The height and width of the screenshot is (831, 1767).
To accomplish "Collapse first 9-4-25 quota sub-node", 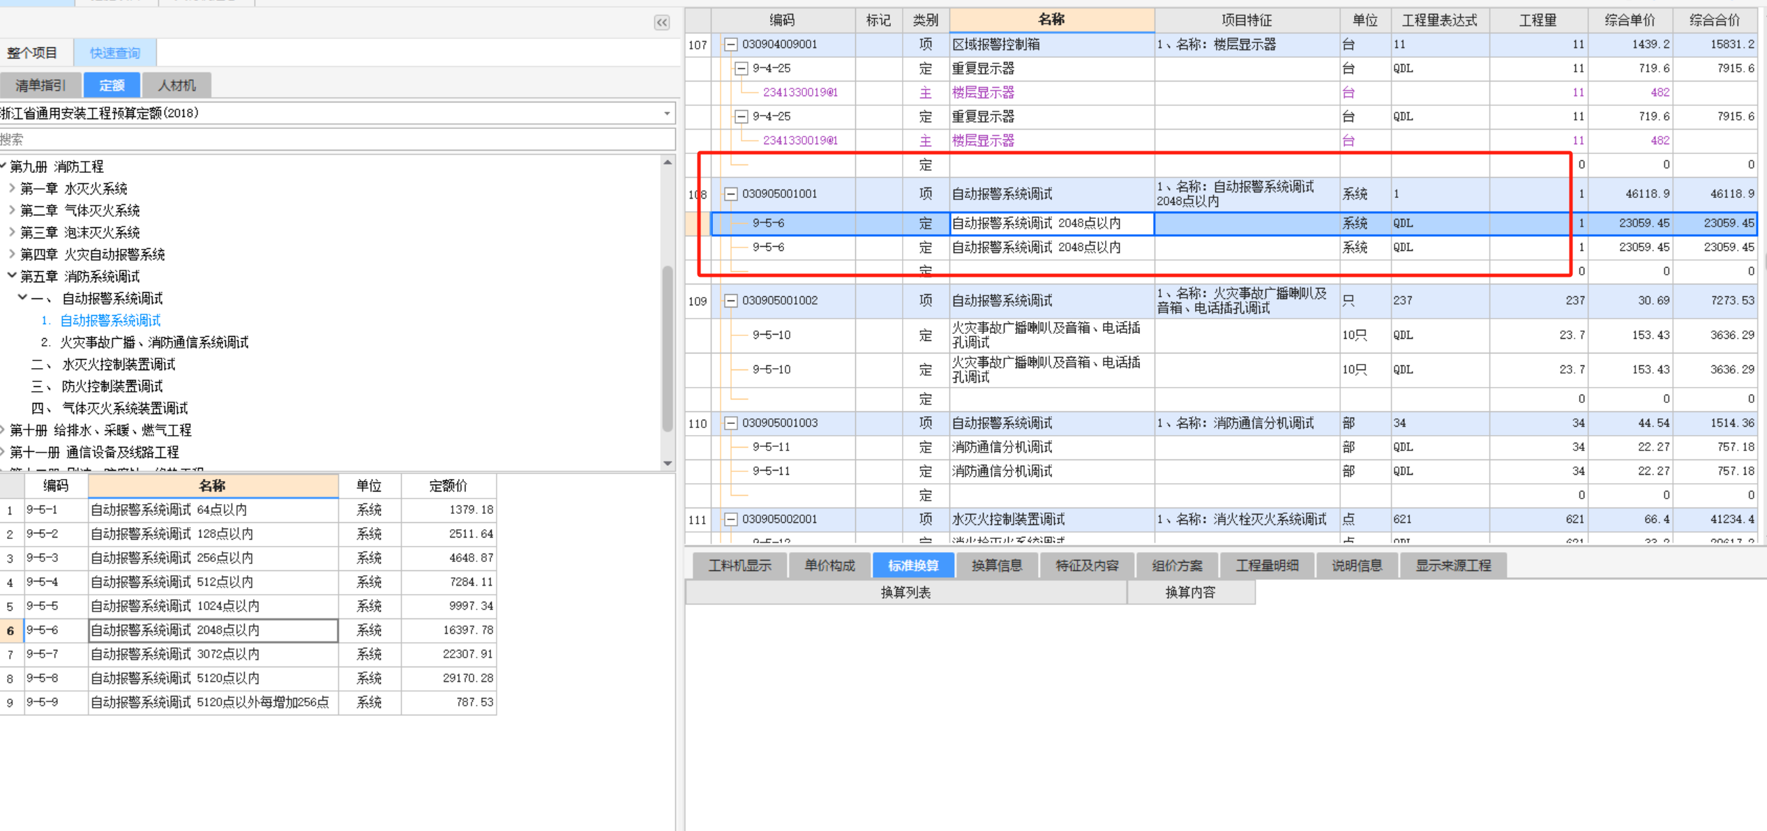I will pos(742,68).
